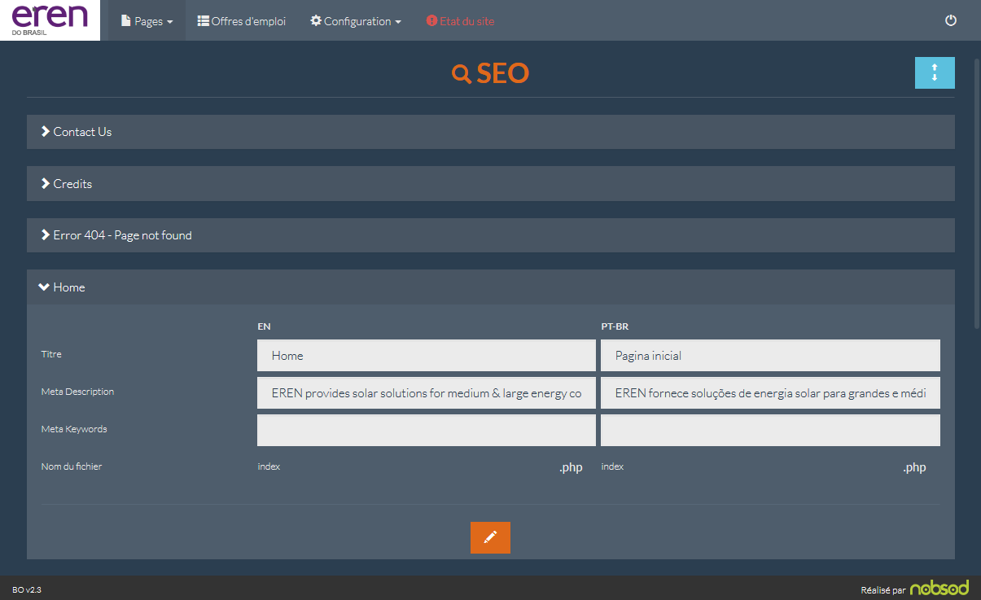Collapse the Home section

[490, 287]
